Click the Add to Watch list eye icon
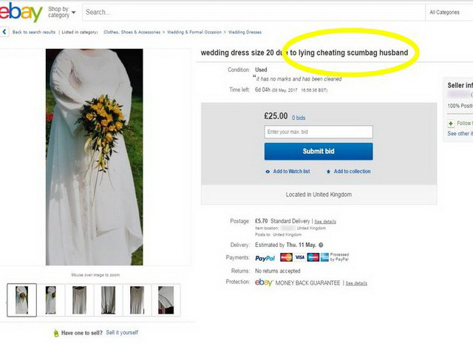 268,172
